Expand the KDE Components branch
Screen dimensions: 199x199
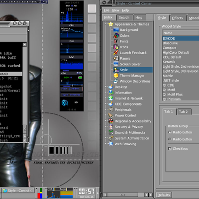point(105,104)
